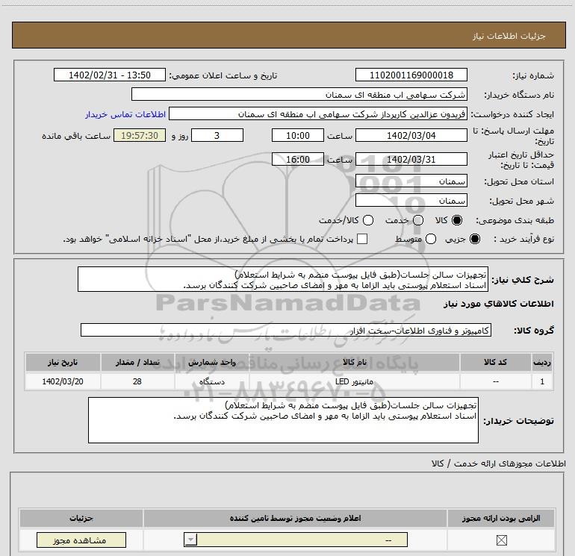575x556 pixels.
Task: Select the جزیی purchase type radio
Action: tap(474, 239)
